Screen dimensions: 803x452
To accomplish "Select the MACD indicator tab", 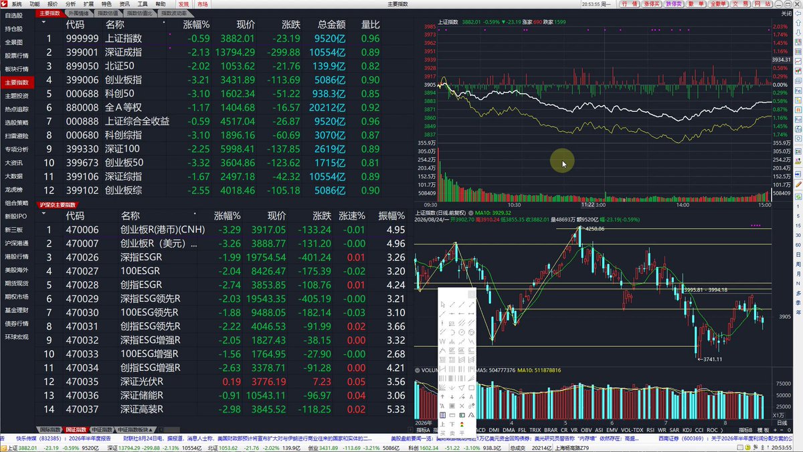I will [481, 430].
